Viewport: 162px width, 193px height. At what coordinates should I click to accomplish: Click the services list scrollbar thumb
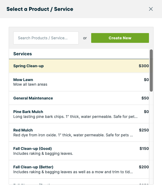tap(151, 70)
